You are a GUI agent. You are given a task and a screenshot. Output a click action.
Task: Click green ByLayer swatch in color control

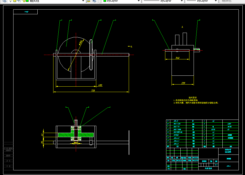tap(105, 1)
